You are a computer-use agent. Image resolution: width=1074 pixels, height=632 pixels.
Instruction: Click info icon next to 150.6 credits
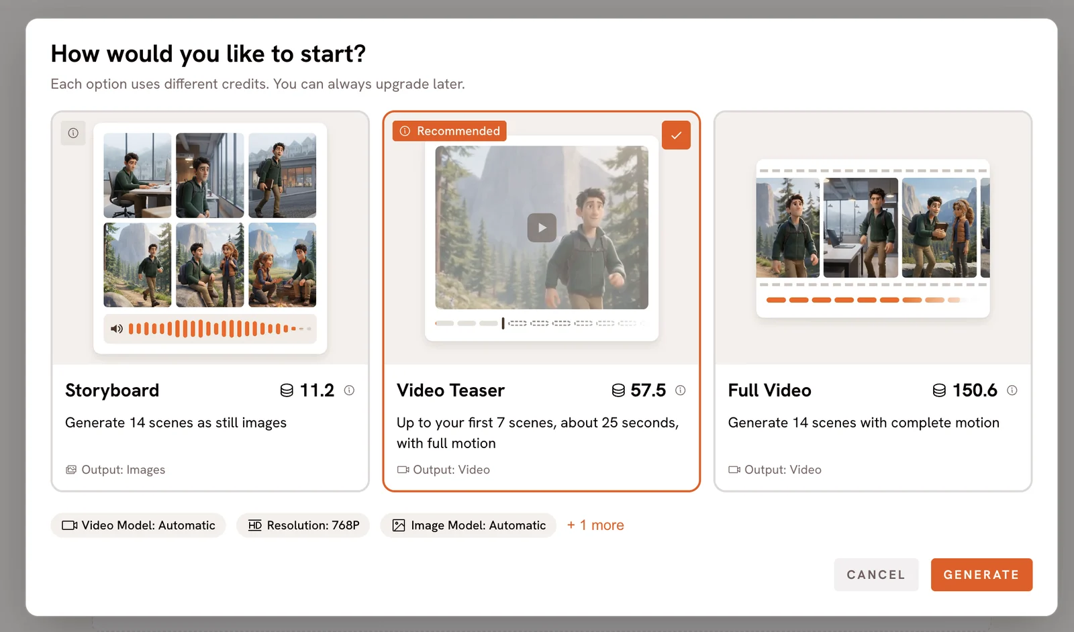point(1012,390)
